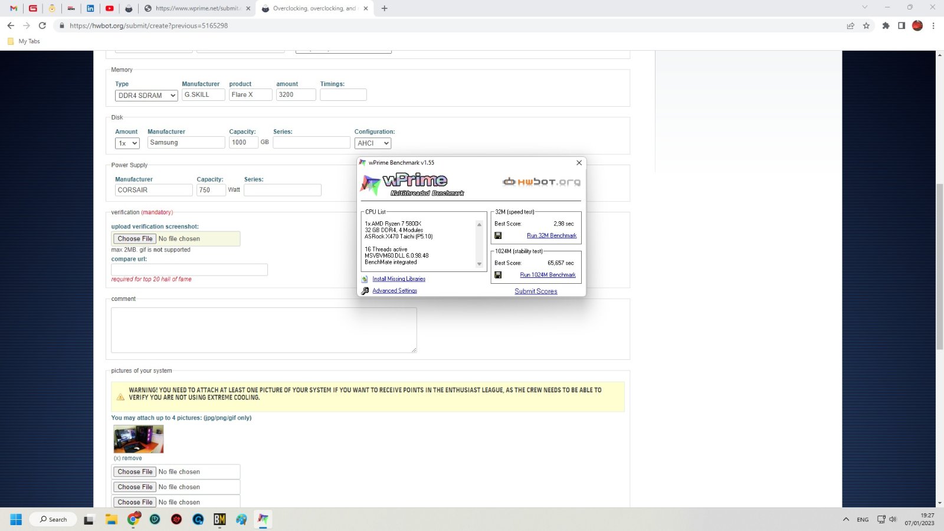Open memory Type DDR4 SDRAM dropdown
944x531 pixels.
pyautogui.click(x=146, y=95)
